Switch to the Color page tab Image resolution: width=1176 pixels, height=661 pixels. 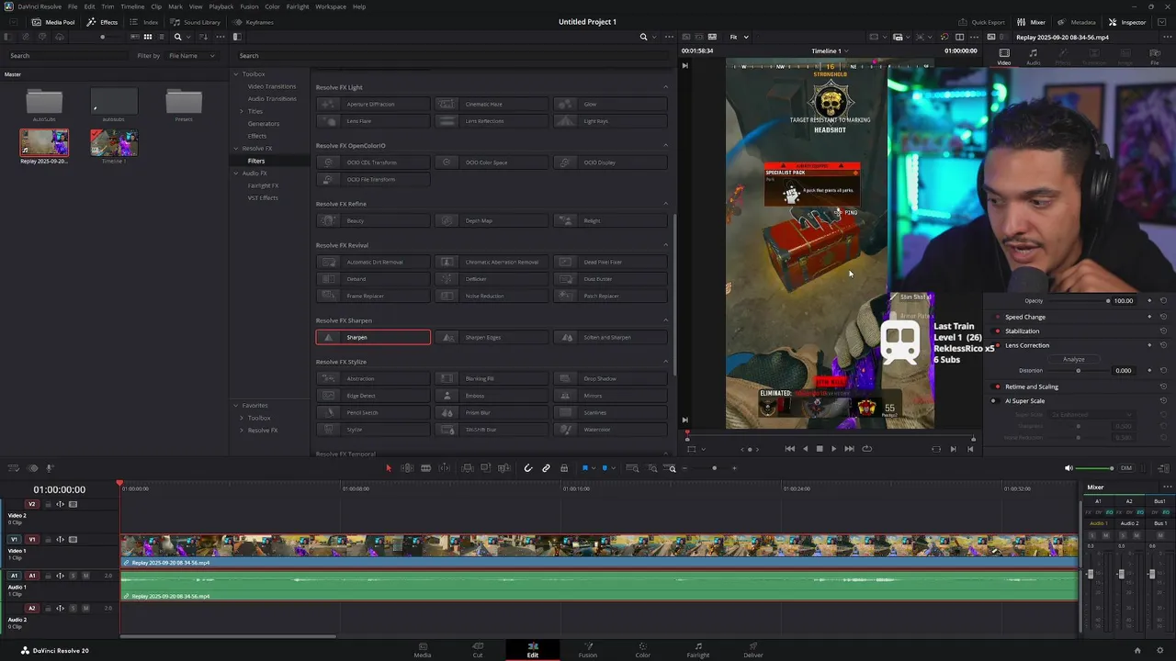[x=642, y=649]
